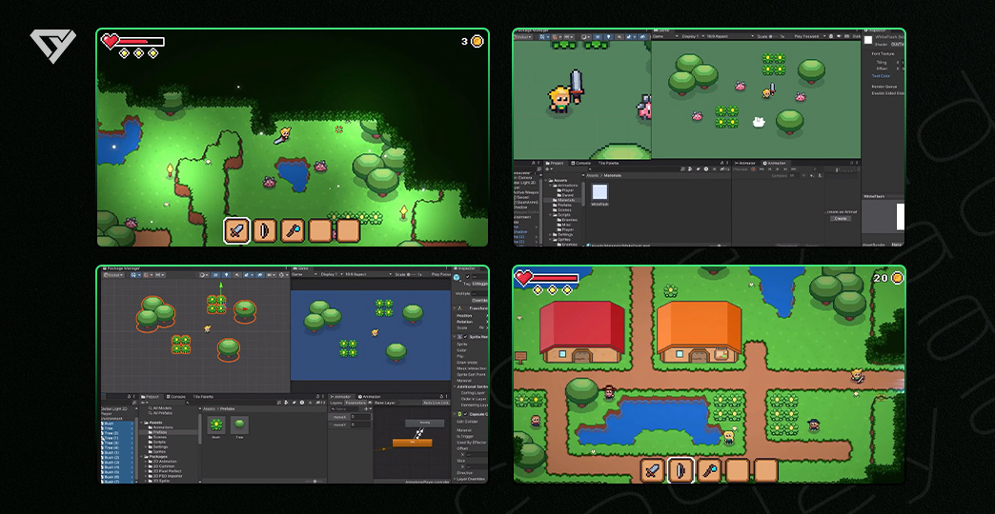Click moveY parameter value field
995x514 pixels.
click(360, 425)
